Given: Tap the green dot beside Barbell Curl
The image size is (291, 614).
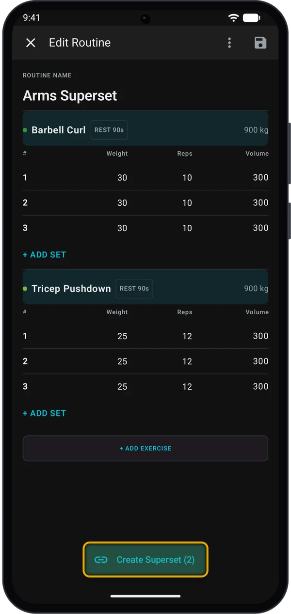Looking at the screenshot, I should click(x=25, y=130).
